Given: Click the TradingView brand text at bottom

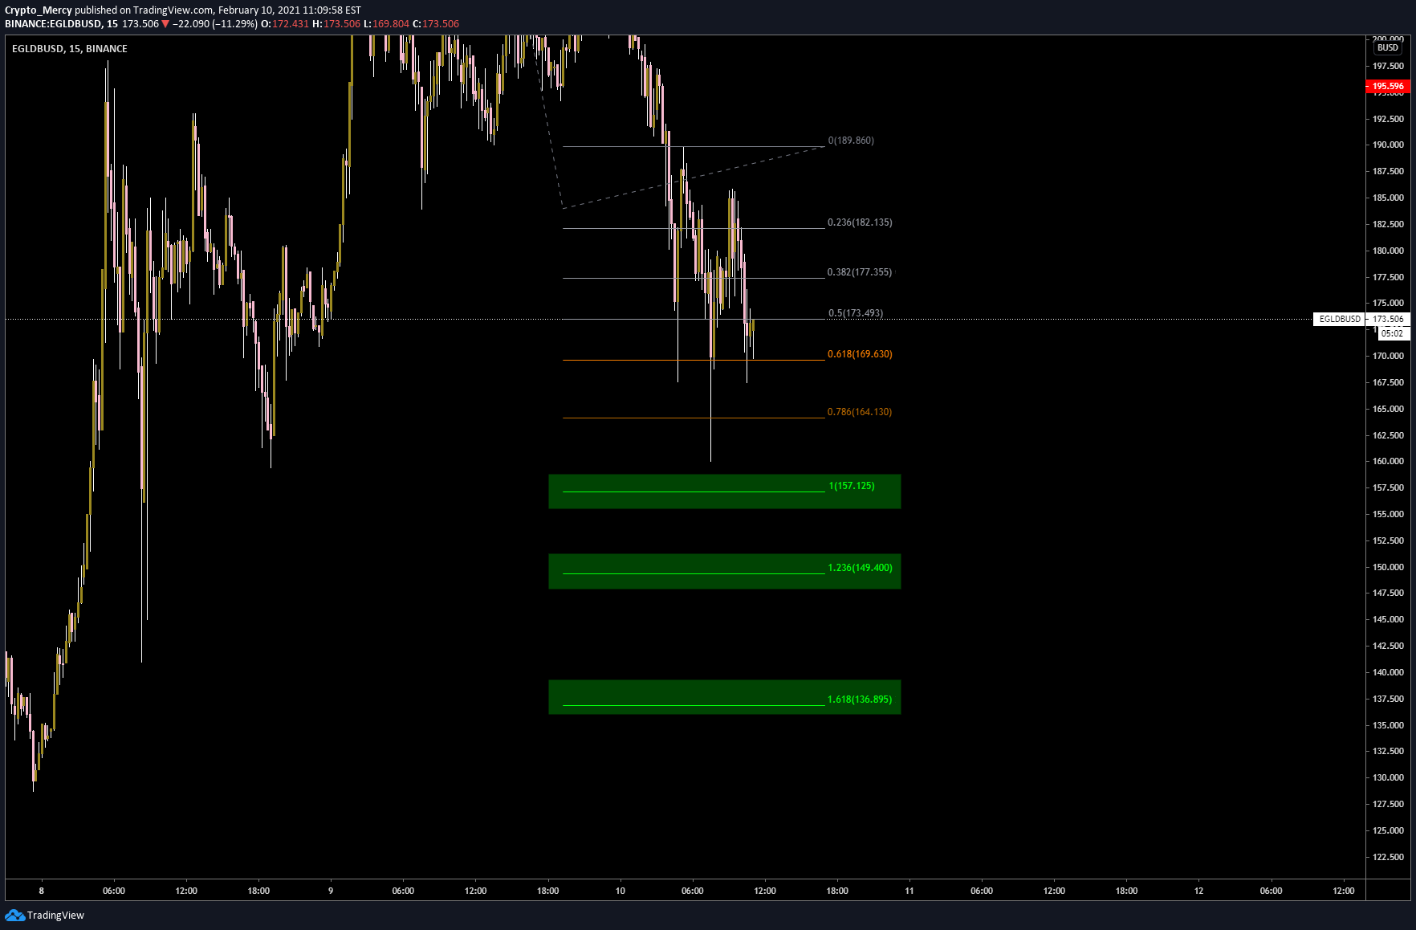Looking at the screenshot, I should [55, 915].
